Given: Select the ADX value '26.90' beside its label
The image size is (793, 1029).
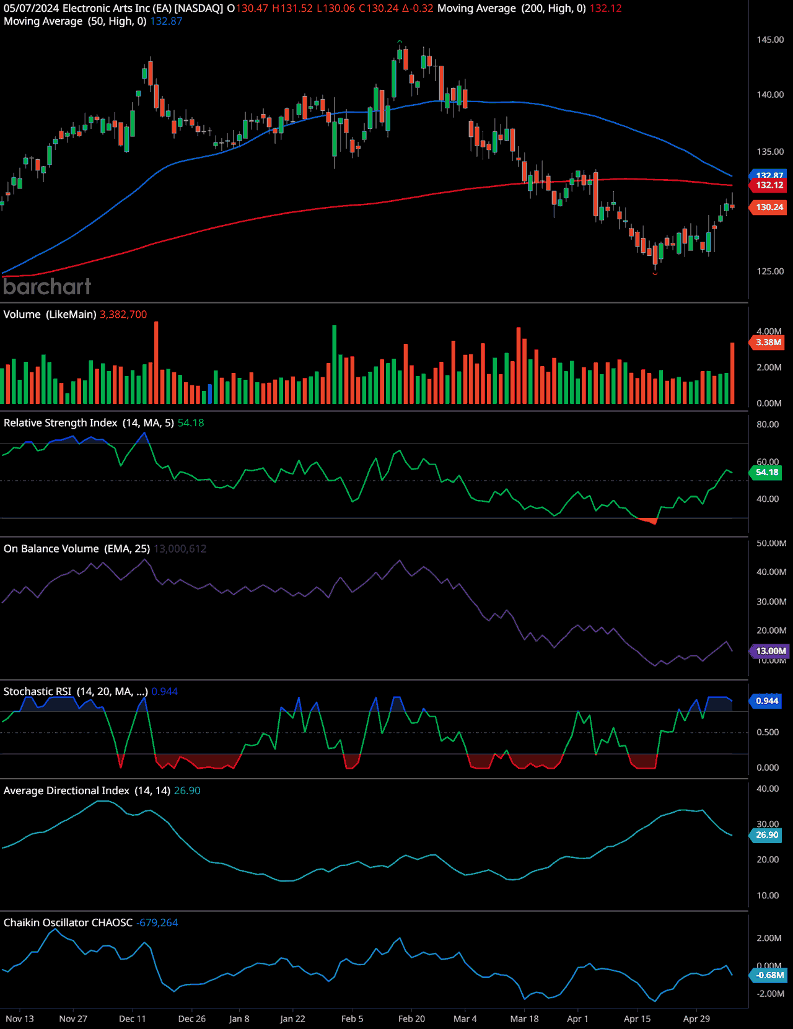Looking at the screenshot, I should 187,790.
